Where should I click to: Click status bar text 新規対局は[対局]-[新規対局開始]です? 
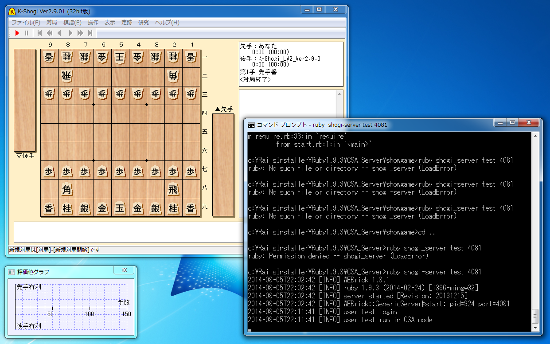(55, 250)
